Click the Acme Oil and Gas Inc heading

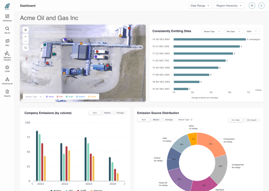coord(49,18)
